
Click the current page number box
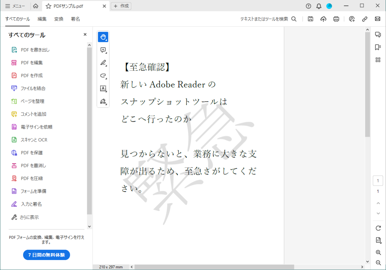click(378, 181)
